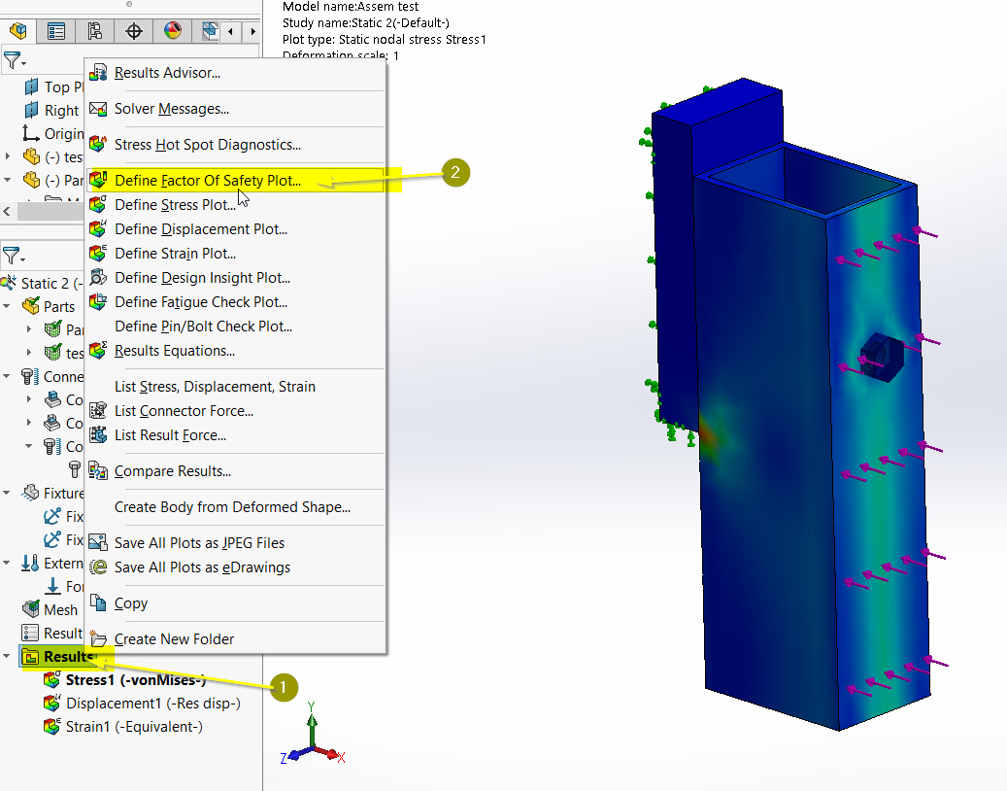Viewport: 1007px width, 791px height.
Task: Open the DisplayManager color-wheel tab
Action: (172, 30)
